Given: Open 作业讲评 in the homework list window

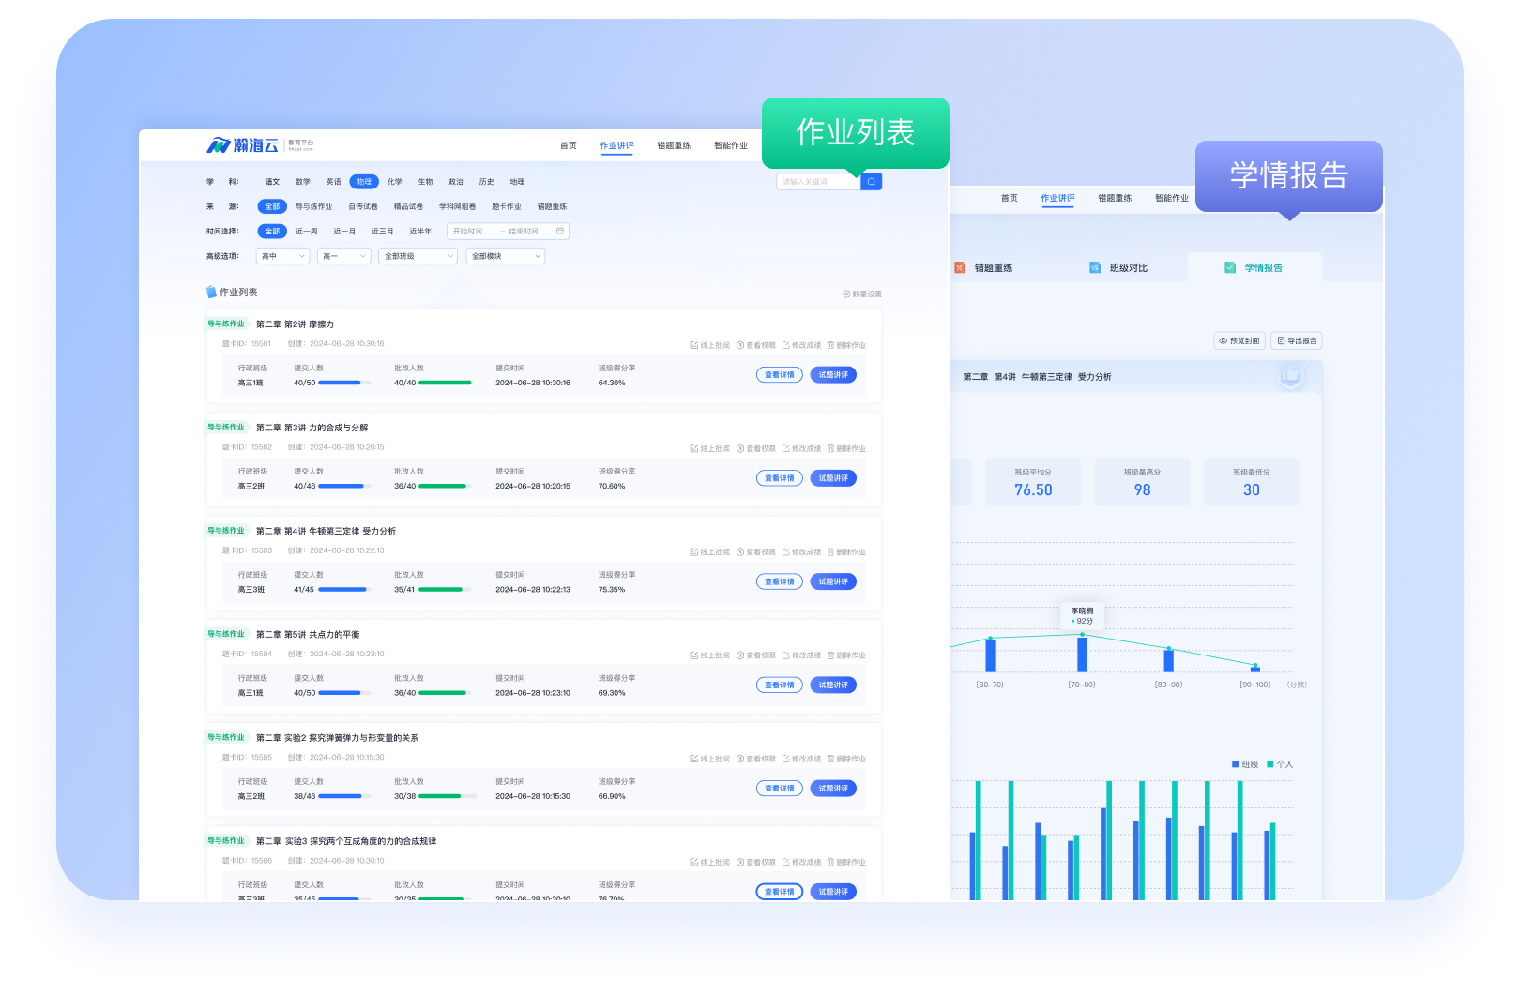Looking at the screenshot, I should (617, 145).
